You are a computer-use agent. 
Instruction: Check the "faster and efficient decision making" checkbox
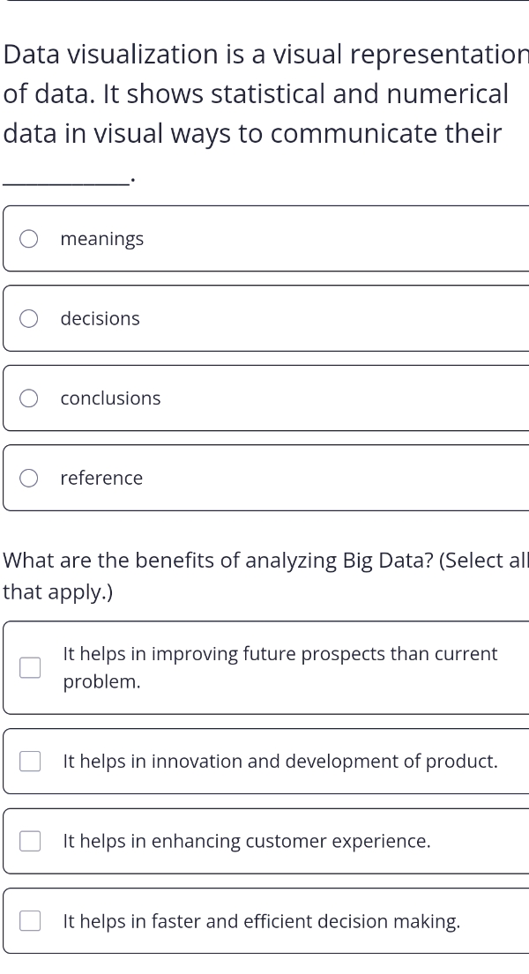pos(30,921)
